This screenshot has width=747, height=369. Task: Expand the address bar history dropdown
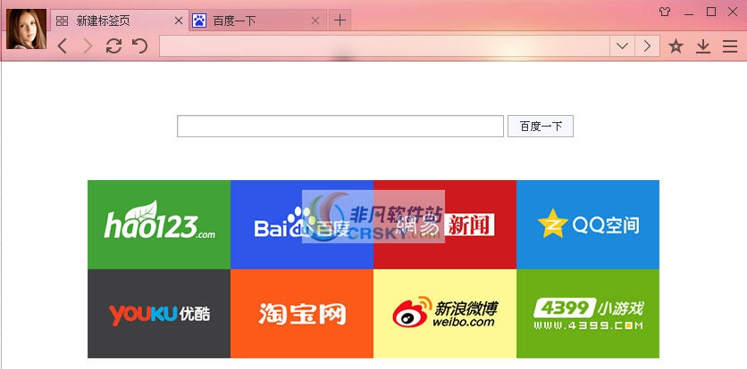pyautogui.click(x=622, y=46)
